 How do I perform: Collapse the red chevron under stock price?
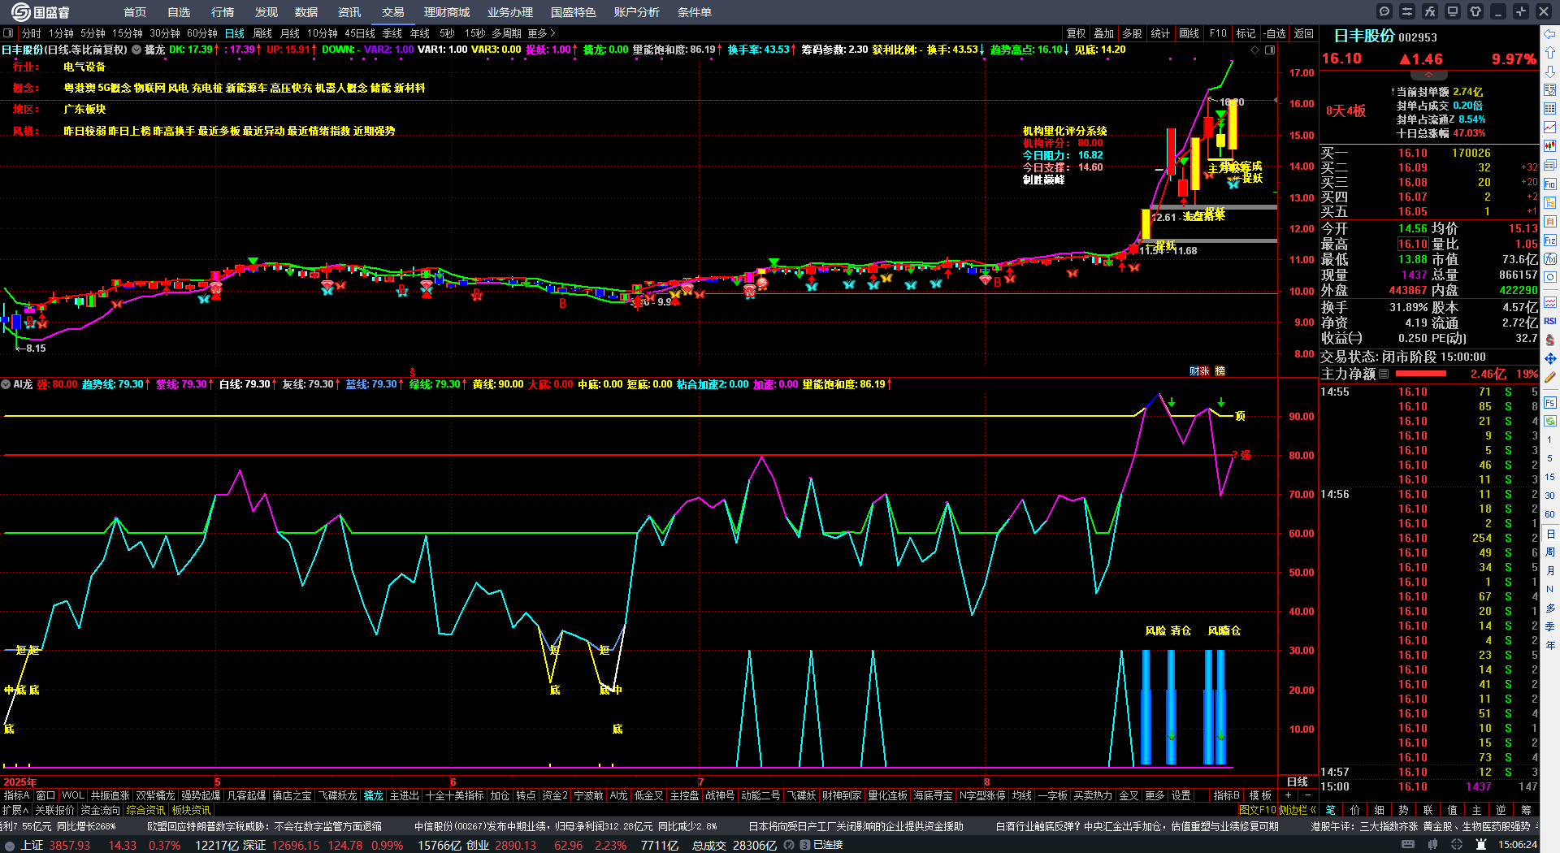1428,74
